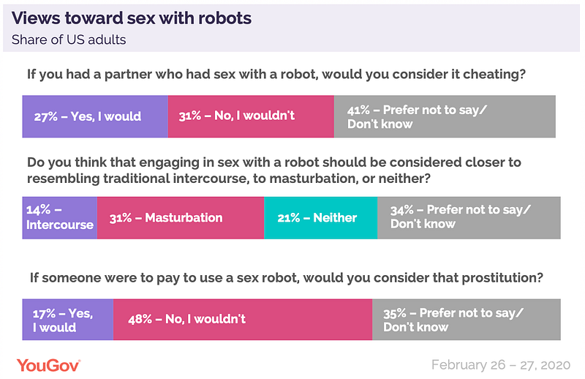Click the question about paying for a sex robot
Screen dimensions: 585x379
point(284,278)
